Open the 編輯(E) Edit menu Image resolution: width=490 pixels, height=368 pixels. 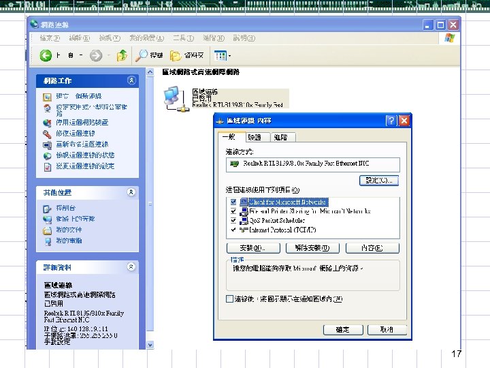[80, 38]
